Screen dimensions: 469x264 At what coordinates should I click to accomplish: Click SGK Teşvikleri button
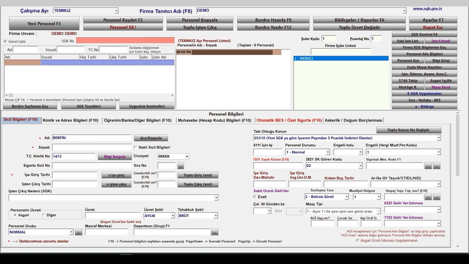coord(89,106)
